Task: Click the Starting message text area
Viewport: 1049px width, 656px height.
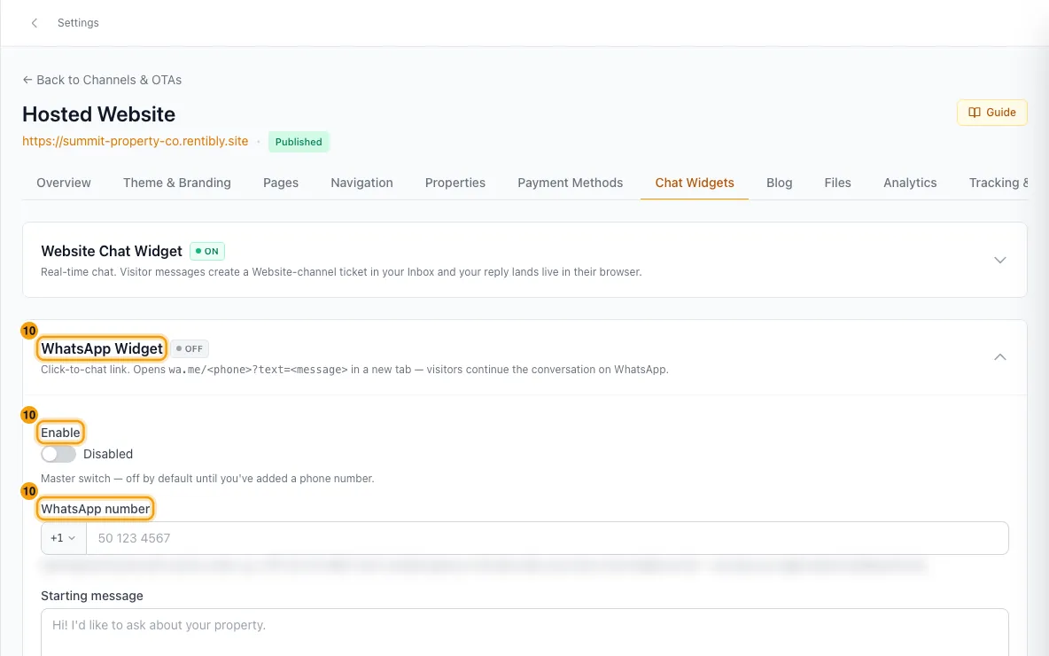Action: coord(524,632)
